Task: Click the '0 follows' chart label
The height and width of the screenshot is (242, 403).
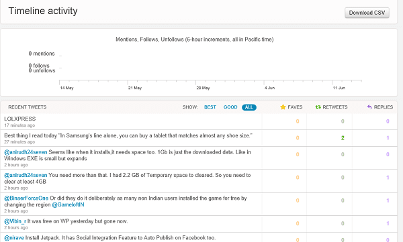Action: coord(39,66)
